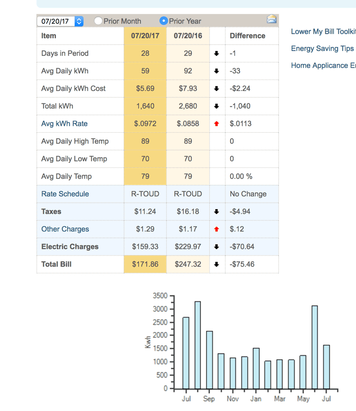This screenshot has width=356, height=411.
Task: Click the red up arrow for Other Charges
Action: pyautogui.click(x=217, y=229)
